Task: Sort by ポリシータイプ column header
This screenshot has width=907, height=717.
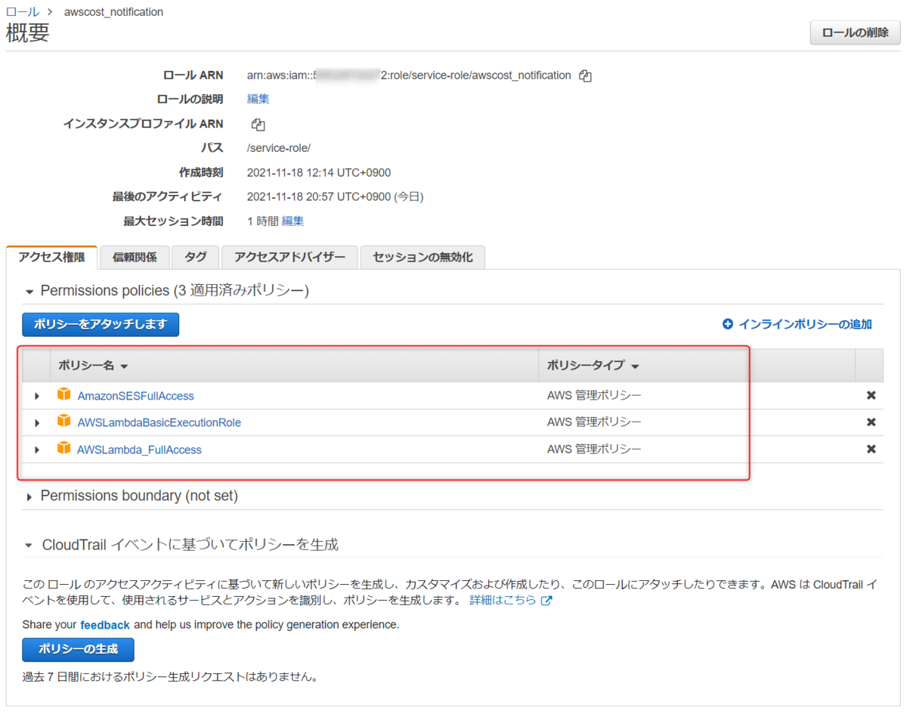Action: tap(593, 366)
